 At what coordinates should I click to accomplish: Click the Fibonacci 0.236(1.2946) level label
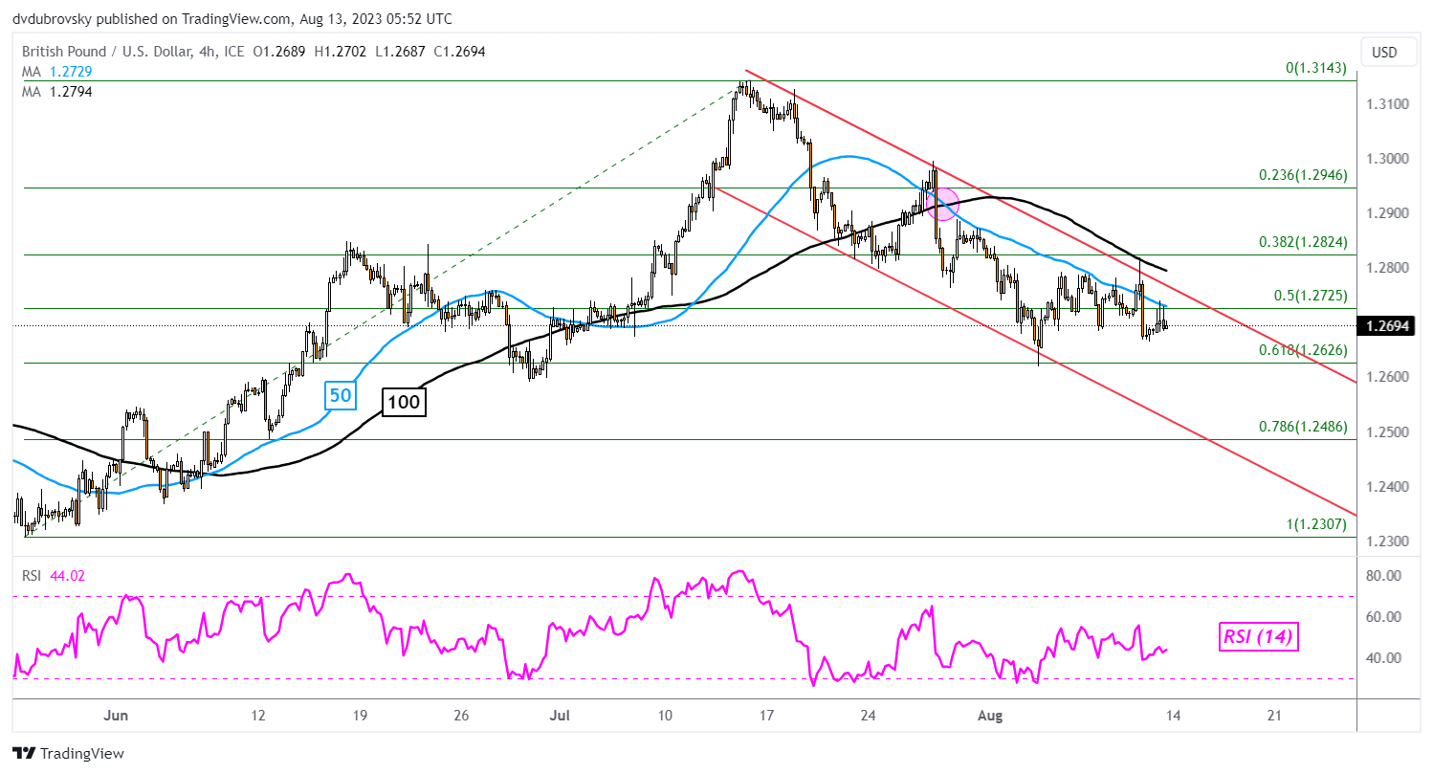point(1301,176)
